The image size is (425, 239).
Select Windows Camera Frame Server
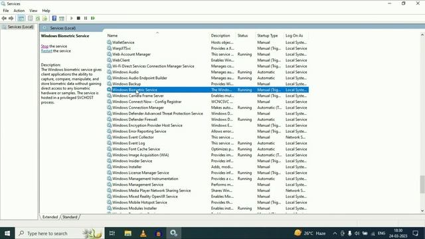coord(207,96)
